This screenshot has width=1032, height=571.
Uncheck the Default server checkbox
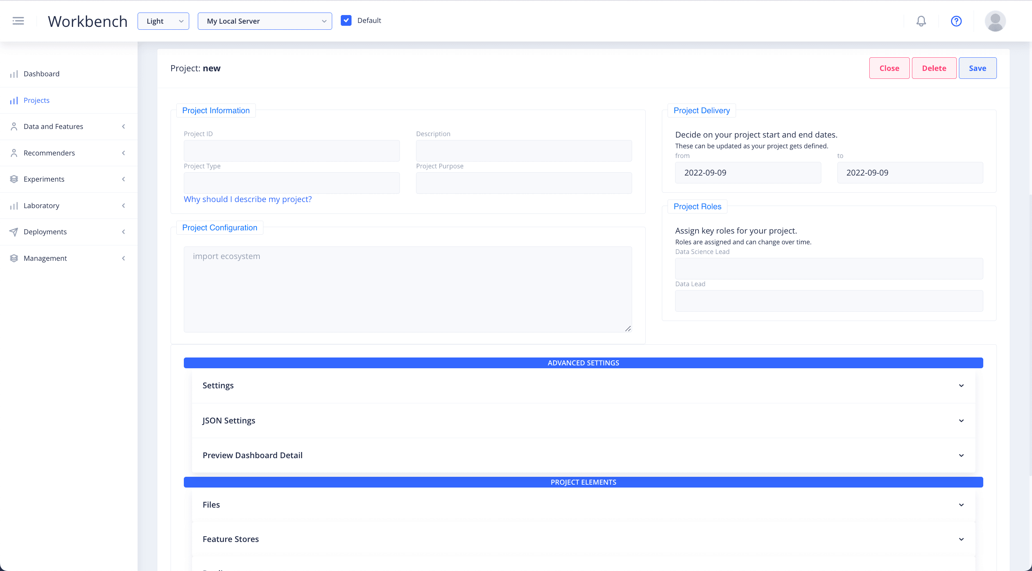coord(346,20)
